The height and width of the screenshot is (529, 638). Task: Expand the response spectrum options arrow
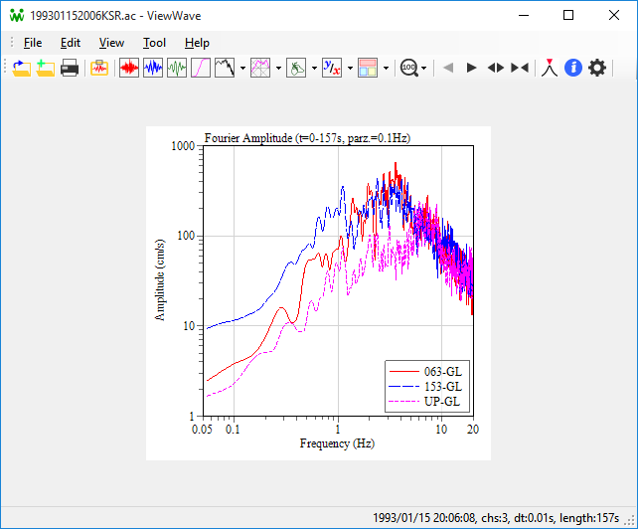278,68
